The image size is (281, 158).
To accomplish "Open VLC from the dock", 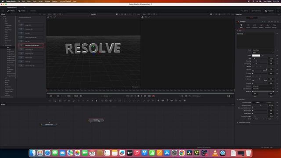I will 215,153.
